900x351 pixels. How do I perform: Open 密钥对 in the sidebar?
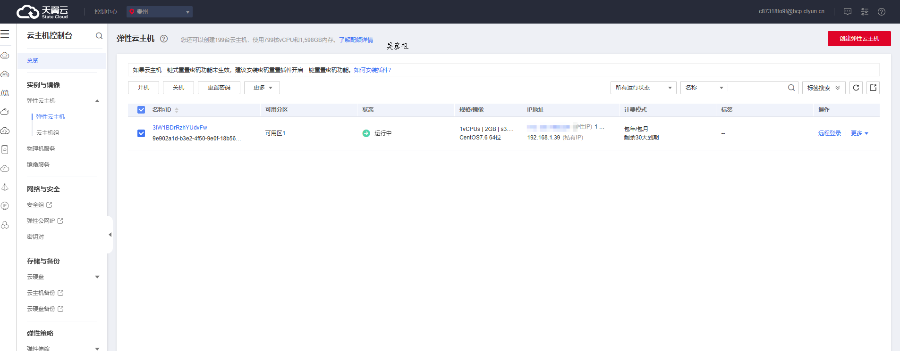coord(35,237)
